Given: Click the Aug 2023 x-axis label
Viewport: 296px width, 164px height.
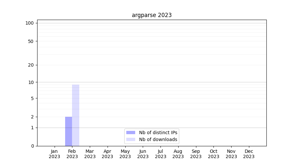Looking at the screenshot, I should (178, 154).
